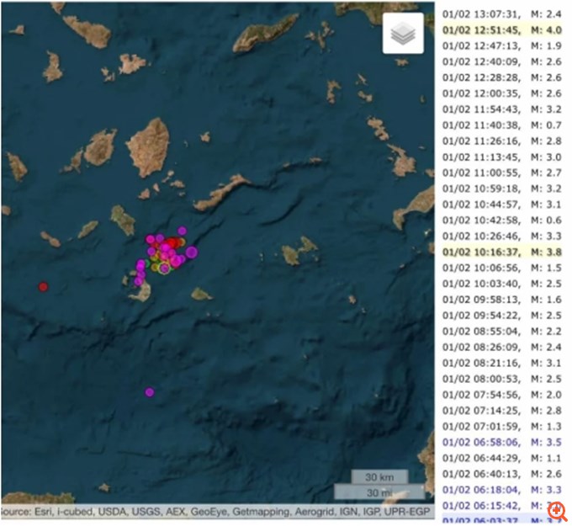
Task: Click the large purple marker at the cluster's east edge
Action: 191,251
